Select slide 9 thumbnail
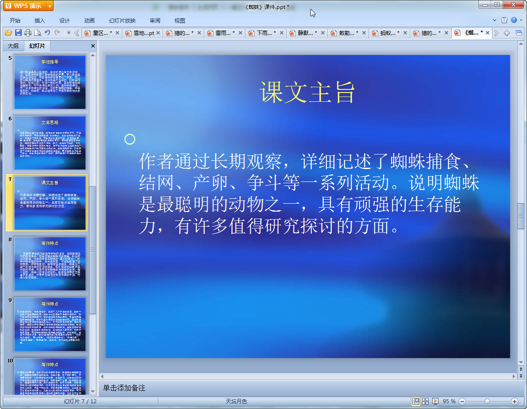The width and height of the screenshot is (527, 409). click(50, 324)
